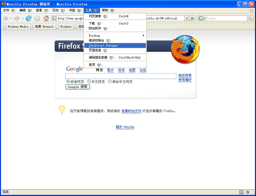Click the round icon at status bar right

(x=248, y=192)
